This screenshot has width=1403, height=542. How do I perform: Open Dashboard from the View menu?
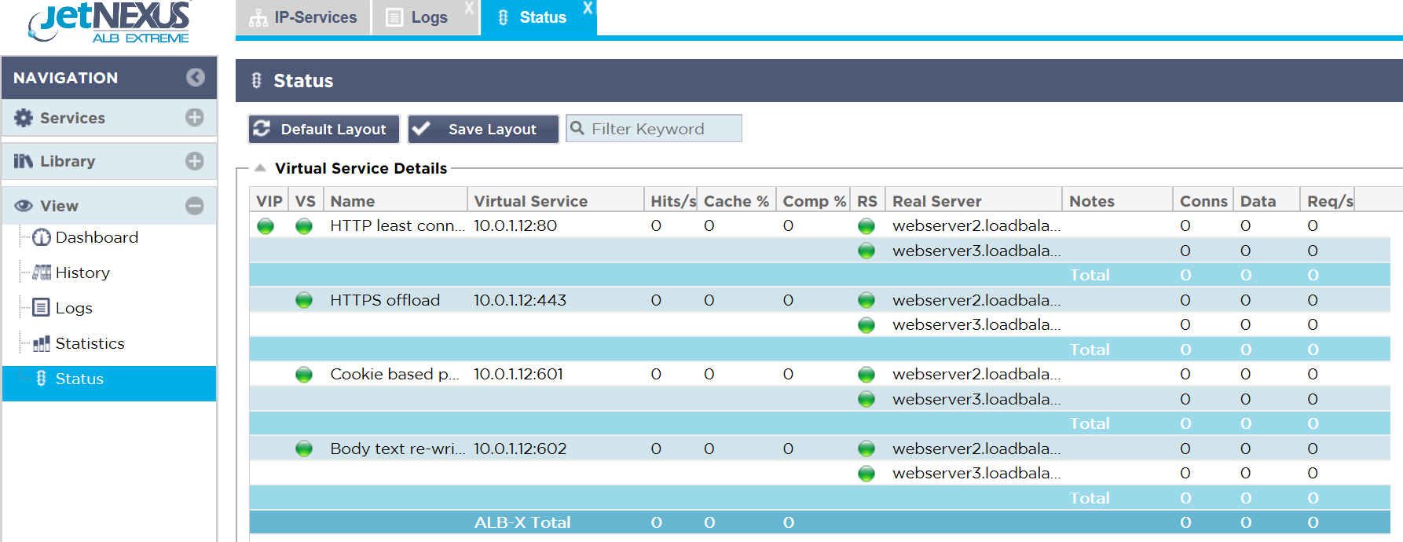click(96, 237)
